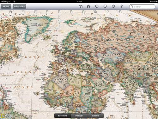Open the Nations list

pos(6,6)
